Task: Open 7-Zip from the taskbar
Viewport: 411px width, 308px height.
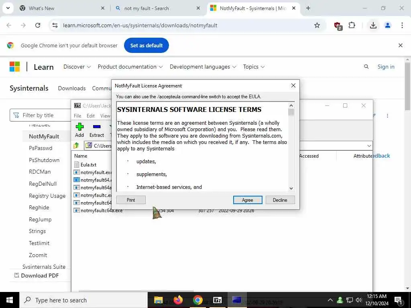Action: tap(217, 300)
